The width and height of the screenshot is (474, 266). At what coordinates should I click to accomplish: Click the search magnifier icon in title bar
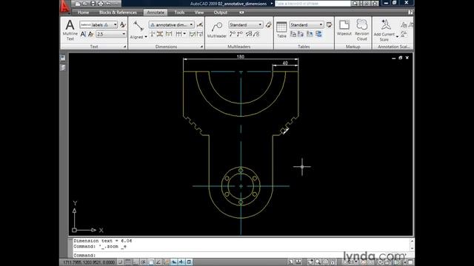coord(355,3)
